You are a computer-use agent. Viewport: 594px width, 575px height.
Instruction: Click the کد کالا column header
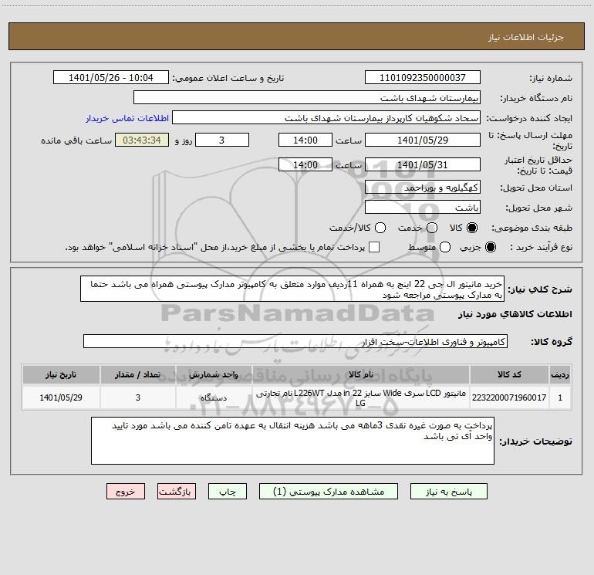click(x=509, y=375)
